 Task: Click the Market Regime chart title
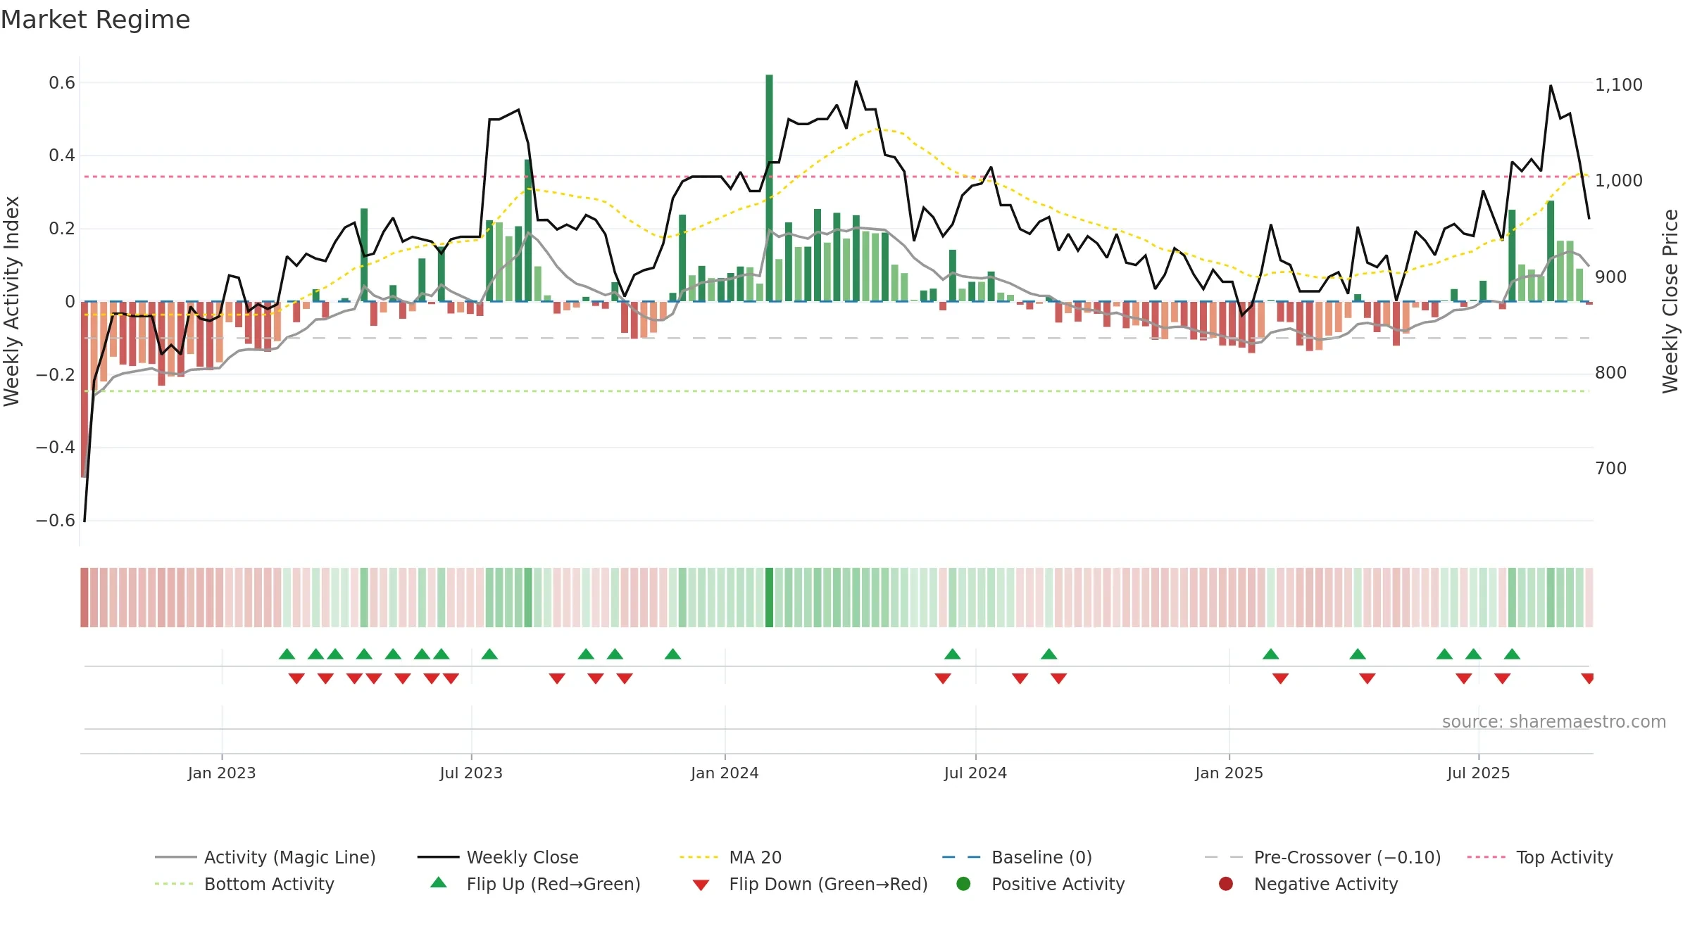95,20
